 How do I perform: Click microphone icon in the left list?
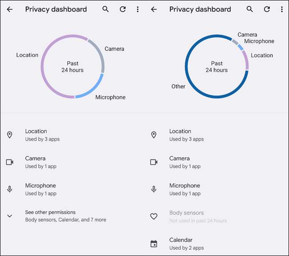[x=10, y=189]
